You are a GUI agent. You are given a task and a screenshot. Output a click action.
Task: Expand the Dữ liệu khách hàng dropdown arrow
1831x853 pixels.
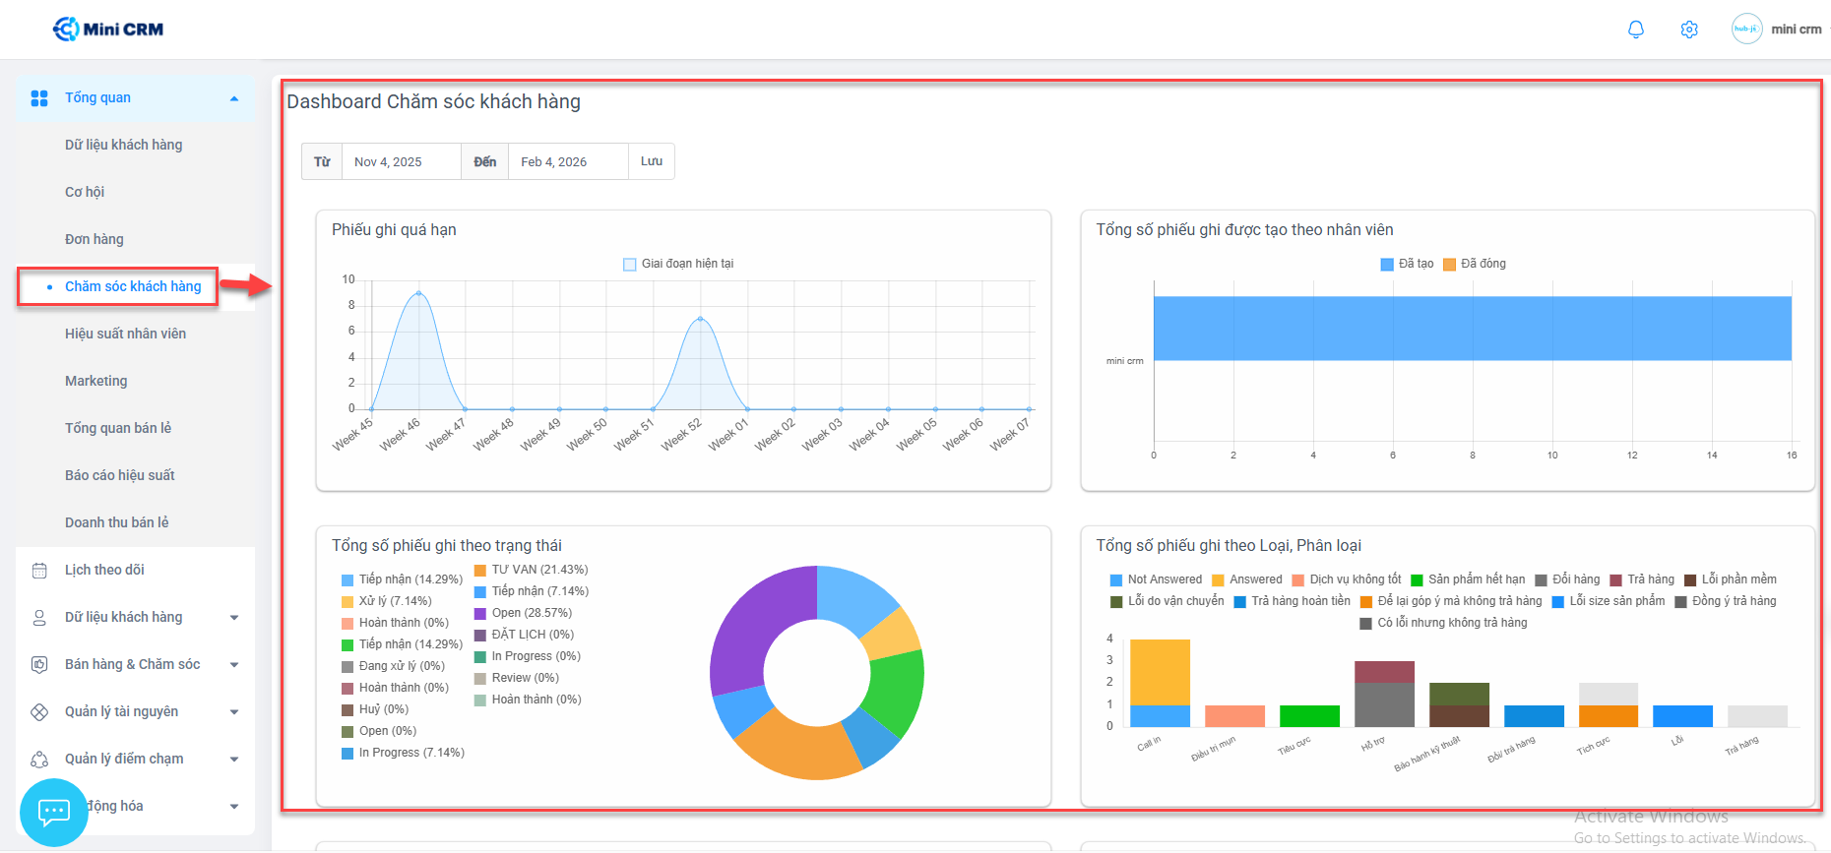tap(234, 618)
